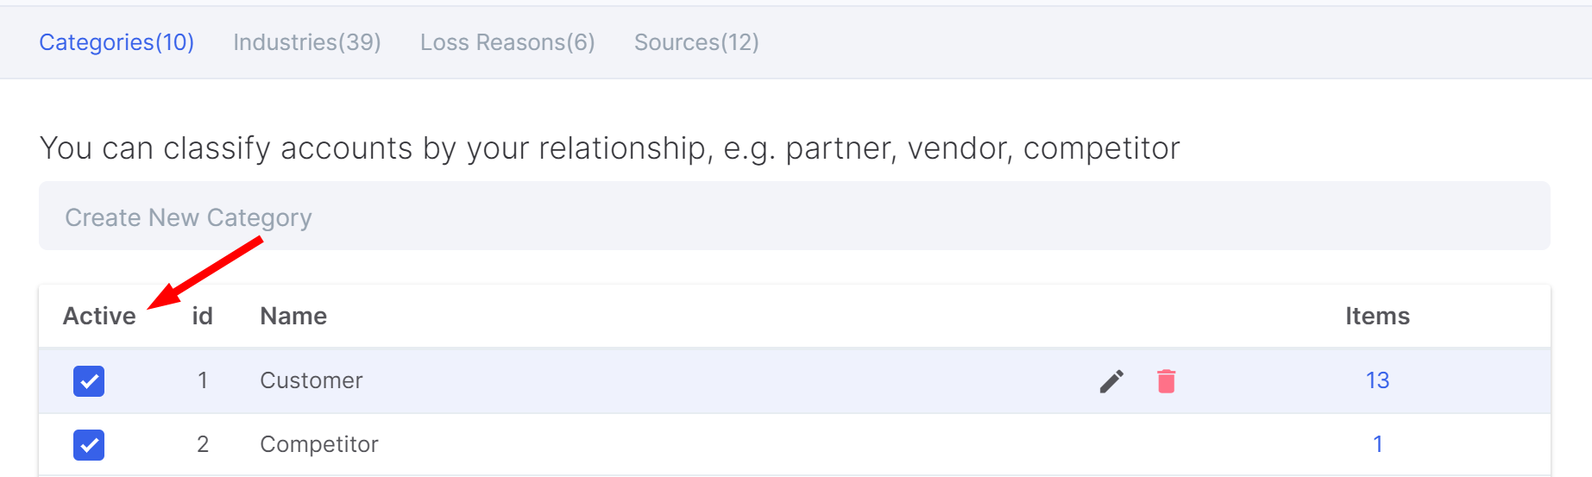Open the 1 item link for Competitor
Image resolution: width=1592 pixels, height=477 pixels.
coord(1377,444)
